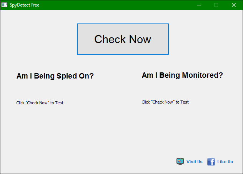Click the Facebook logo icon
This screenshot has width=243, height=174.
pyautogui.click(x=211, y=162)
